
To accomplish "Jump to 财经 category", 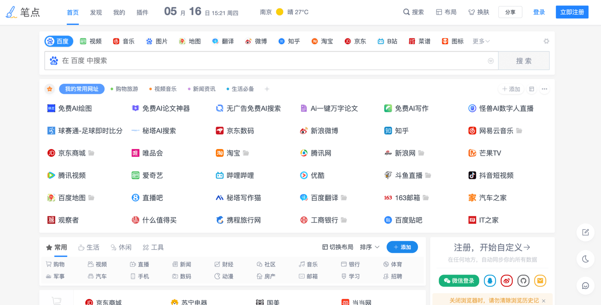I will coord(224,264).
